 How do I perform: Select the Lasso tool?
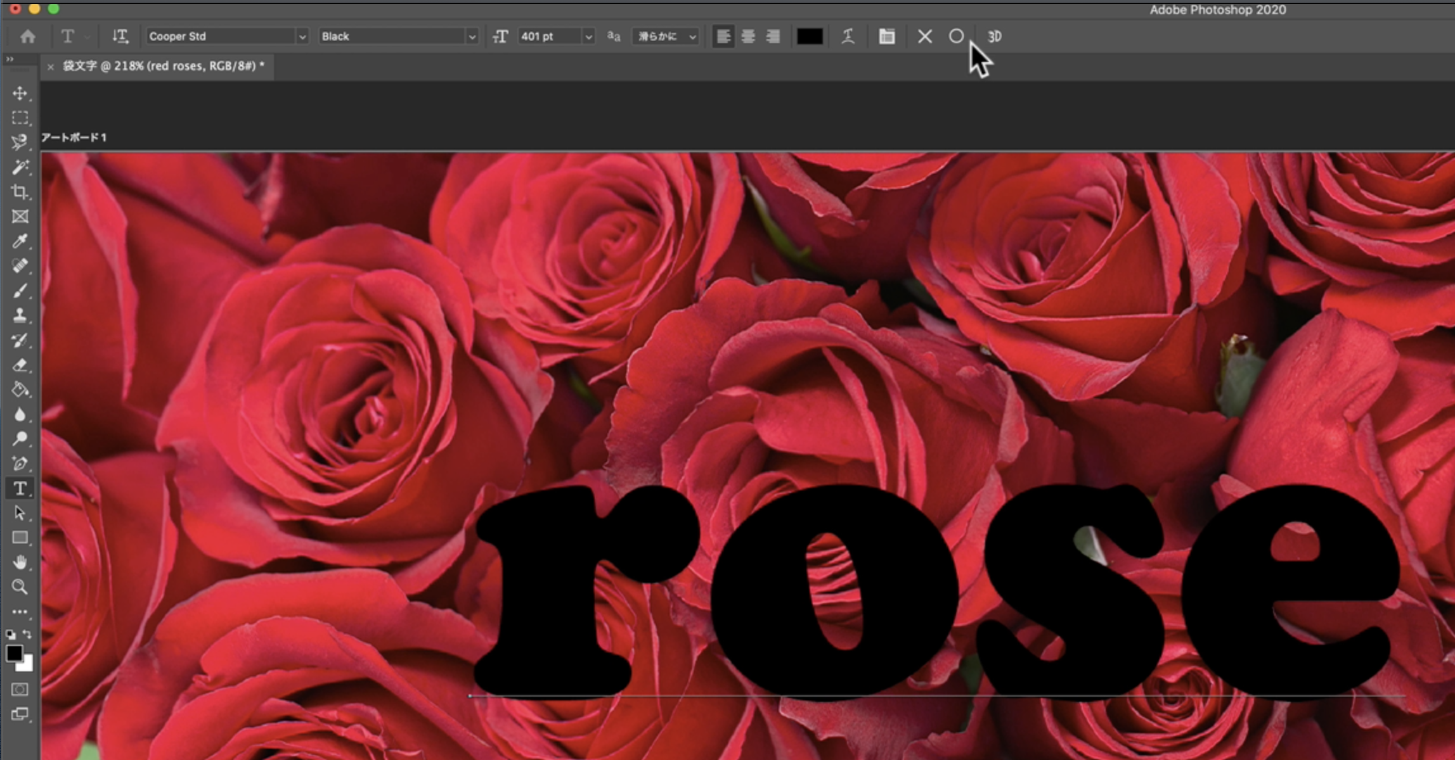tap(20, 142)
